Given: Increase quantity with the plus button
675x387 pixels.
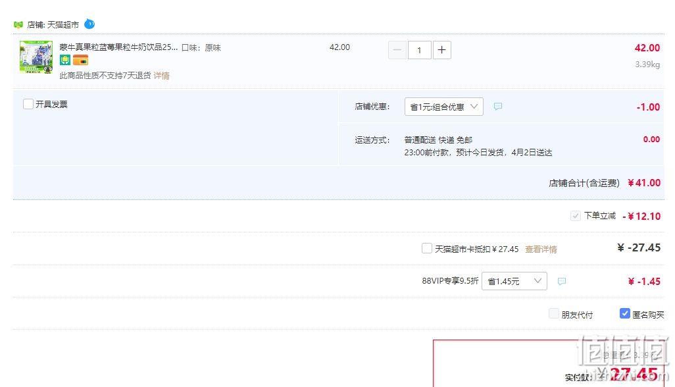Looking at the screenshot, I should (x=441, y=50).
